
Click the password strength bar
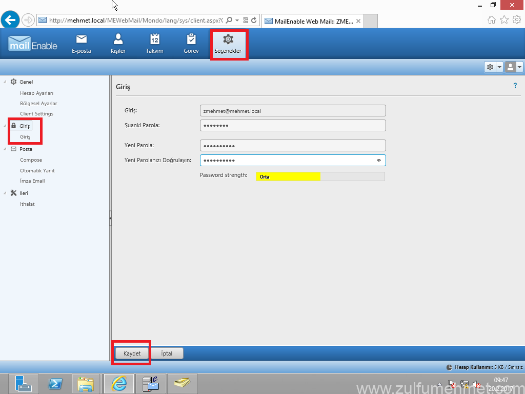tap(320, 176)
